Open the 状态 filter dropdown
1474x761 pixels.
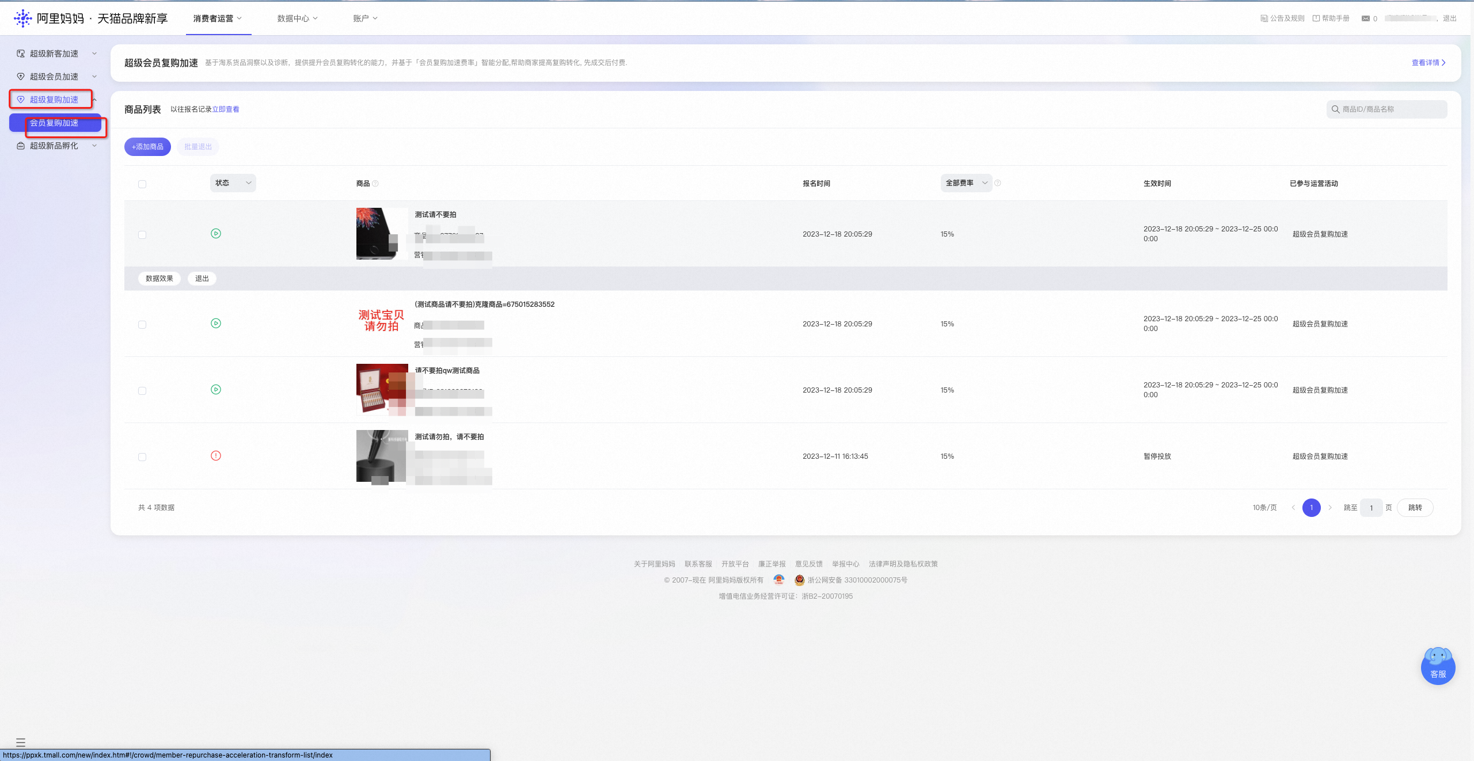[233, 183]
